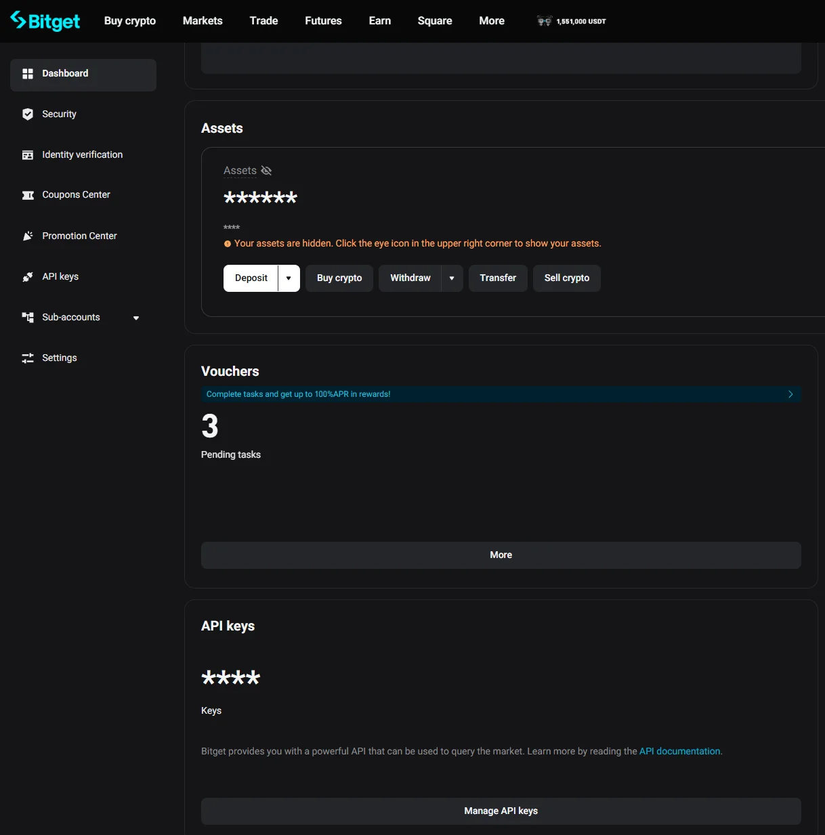Select the API keys sidebar icon

(28, 276)
